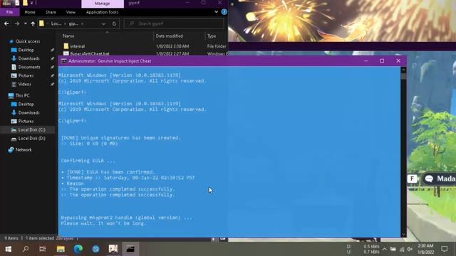Switch to Command Prompt taskbar icon
Image resolution: width=456 pixels, height=256 pixels.
(130, 249)
